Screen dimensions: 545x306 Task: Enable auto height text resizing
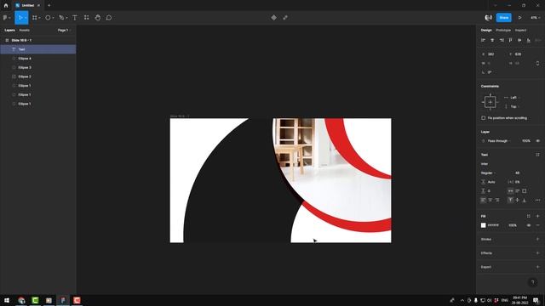coord(518,190)
